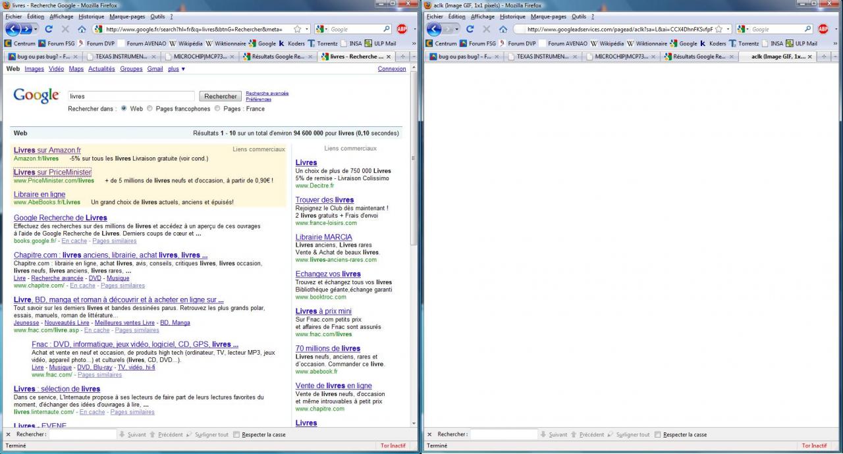Open the Marque-pages menu in the left window
843x454 pixels.
tap(127, 16)
